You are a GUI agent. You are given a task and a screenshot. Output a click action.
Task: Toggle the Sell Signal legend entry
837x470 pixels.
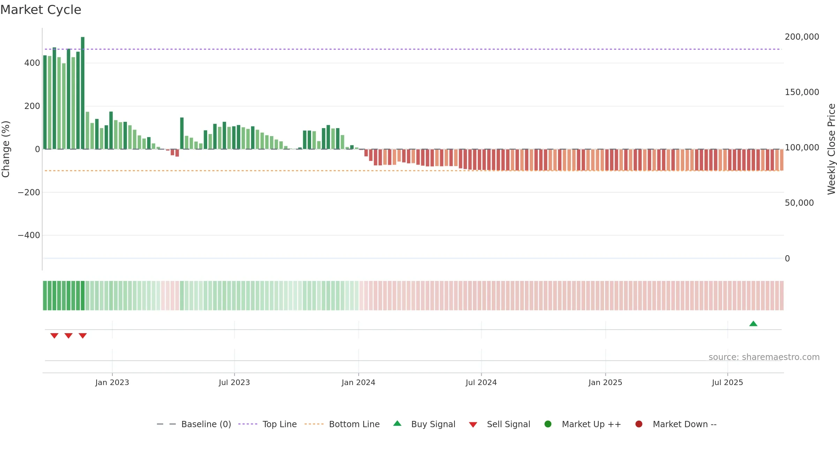coord(499,424)
